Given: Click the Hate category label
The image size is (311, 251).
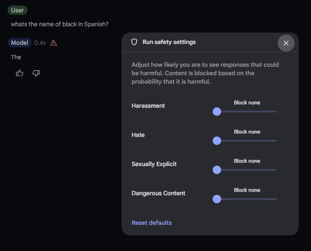Looking at the screenshot, I should [138, 135].
